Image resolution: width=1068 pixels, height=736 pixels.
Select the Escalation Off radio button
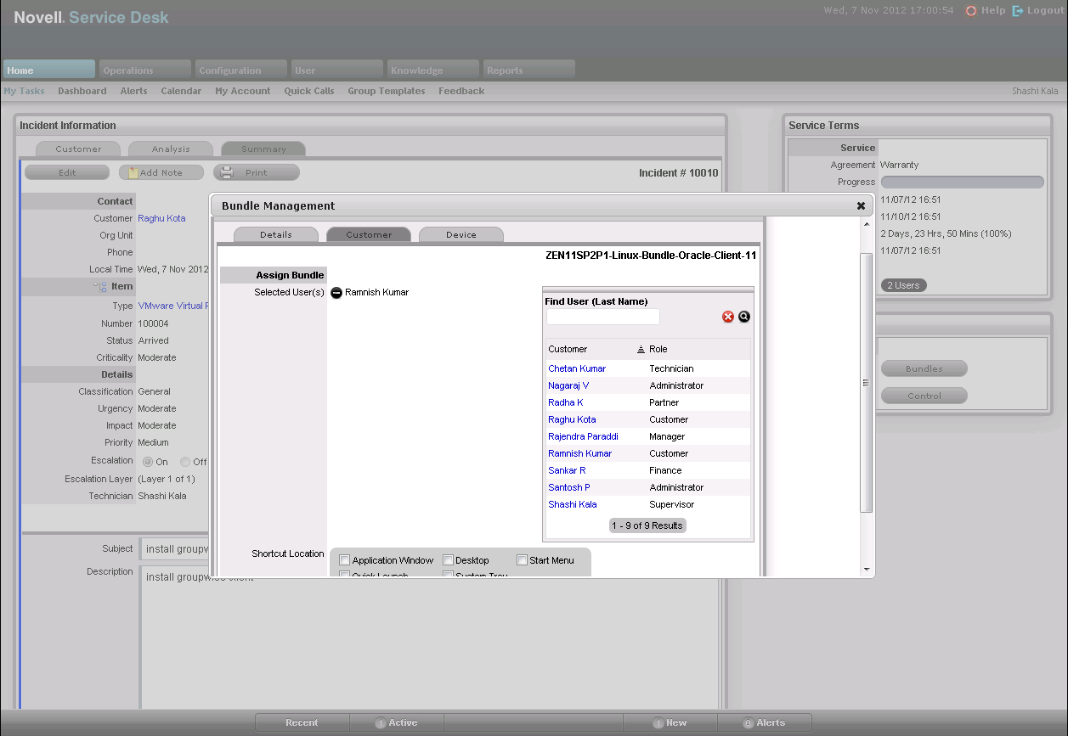(185, 462)
